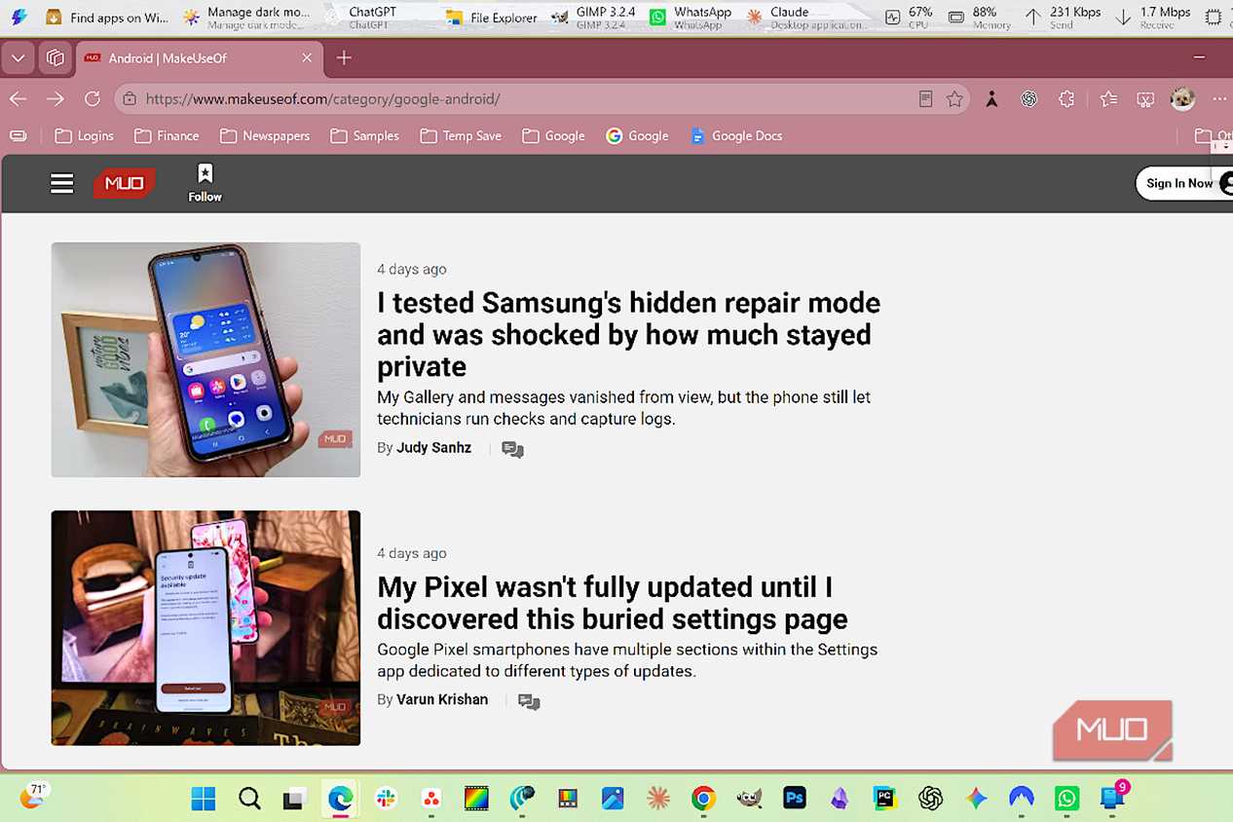Open a new browser tab
Viewport: 1233px width, 822px height.
tap(343, 58)
